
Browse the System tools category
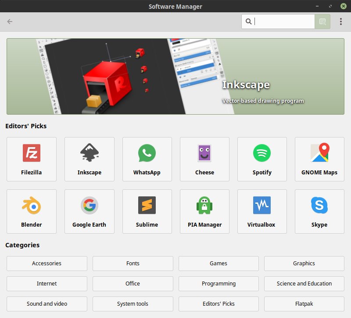pos(133,304)
